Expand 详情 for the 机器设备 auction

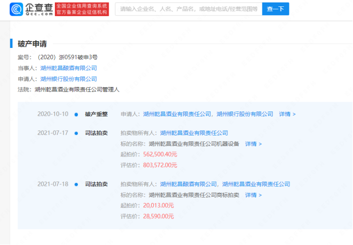click(x=253, y=144)
